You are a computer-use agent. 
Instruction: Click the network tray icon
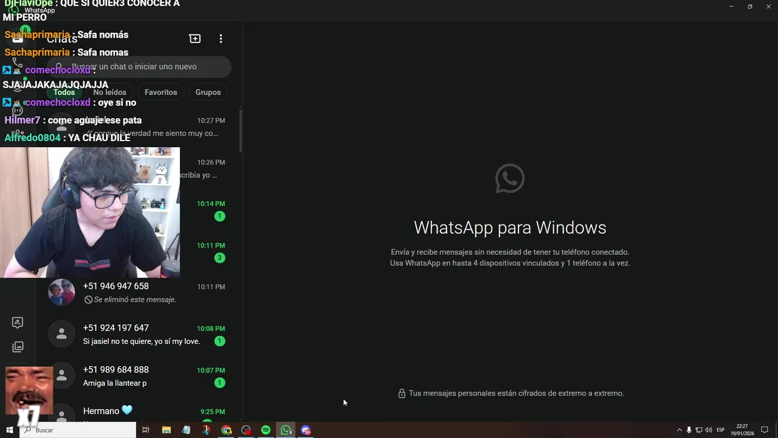(698, 430)
